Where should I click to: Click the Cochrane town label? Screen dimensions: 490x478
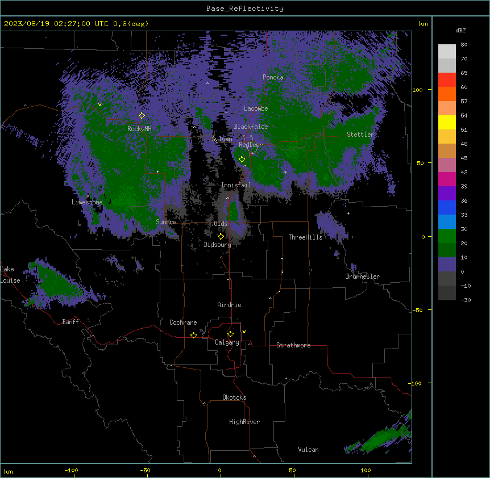183,322
